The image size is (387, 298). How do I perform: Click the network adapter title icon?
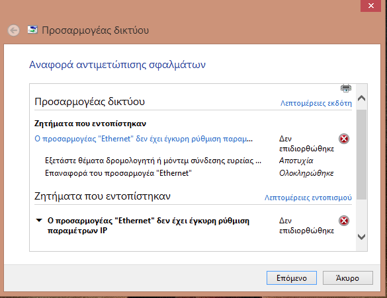coord(32,30)
